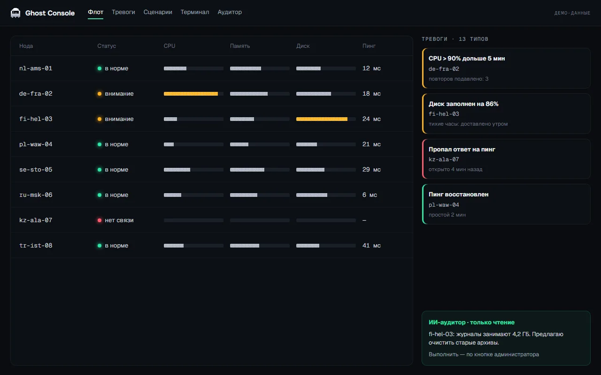Click the '41 мс' ping value
Screen dimensions: 601x375
pyautogui.click(x=372, y=246)
